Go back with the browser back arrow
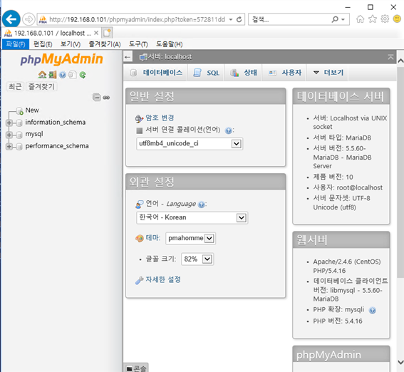The height and width of the screenshot is (372, 404). 11,19
